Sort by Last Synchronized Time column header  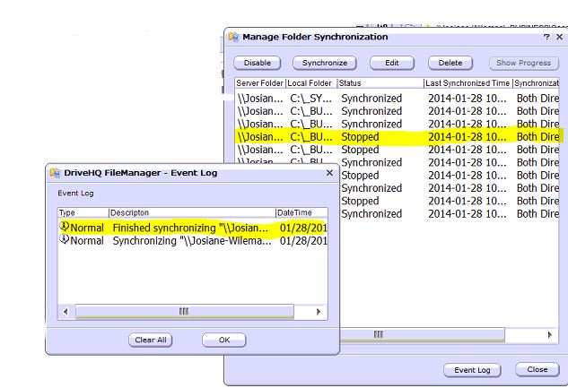pyautogui.click(x=467, y=82)
